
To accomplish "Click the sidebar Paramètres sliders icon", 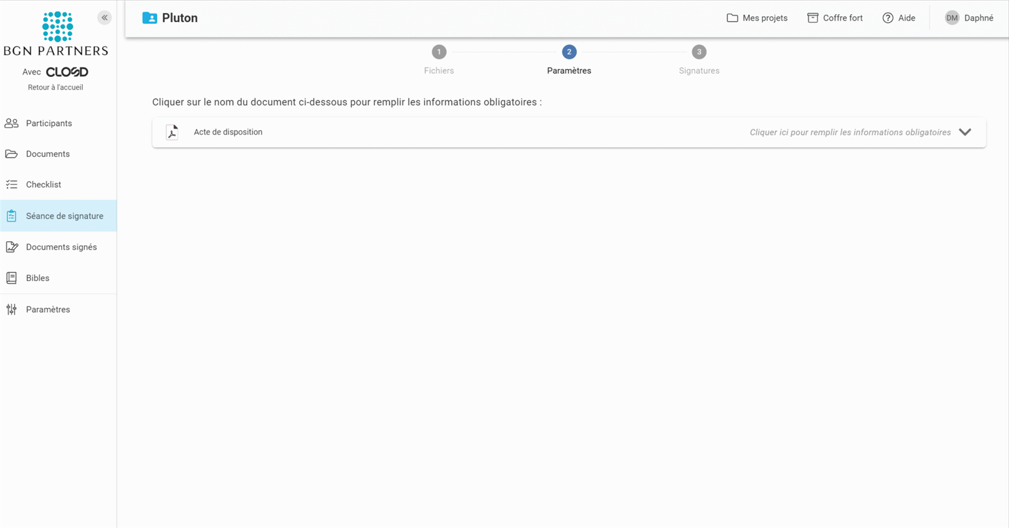I will [x=12, y=310].
